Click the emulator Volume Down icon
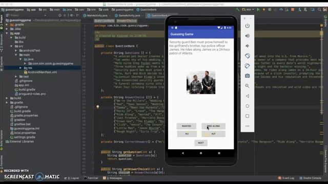 (x=247, y=46)
